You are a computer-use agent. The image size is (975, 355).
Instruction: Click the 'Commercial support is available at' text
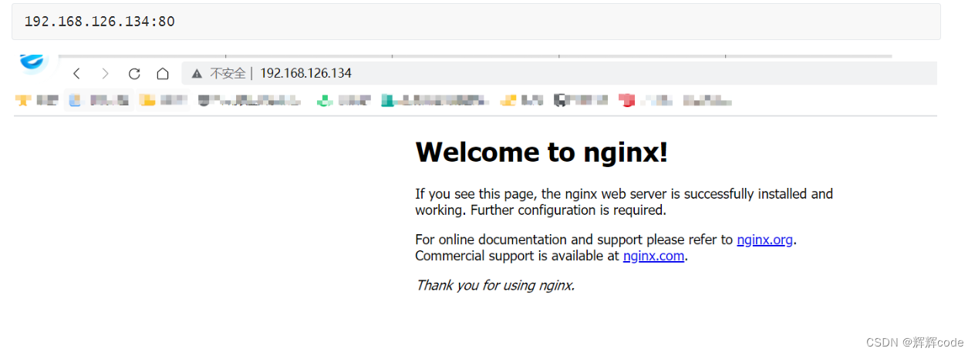(x=517, y=256)
